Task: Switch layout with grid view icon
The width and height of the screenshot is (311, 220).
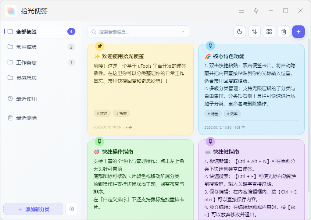Action: pos(269,32)
